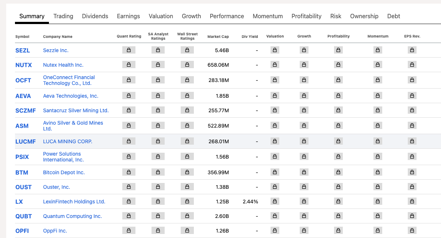Click the 2.44% dividend yield value
Screen dimensions: 441x238
(x=250, y=202)
